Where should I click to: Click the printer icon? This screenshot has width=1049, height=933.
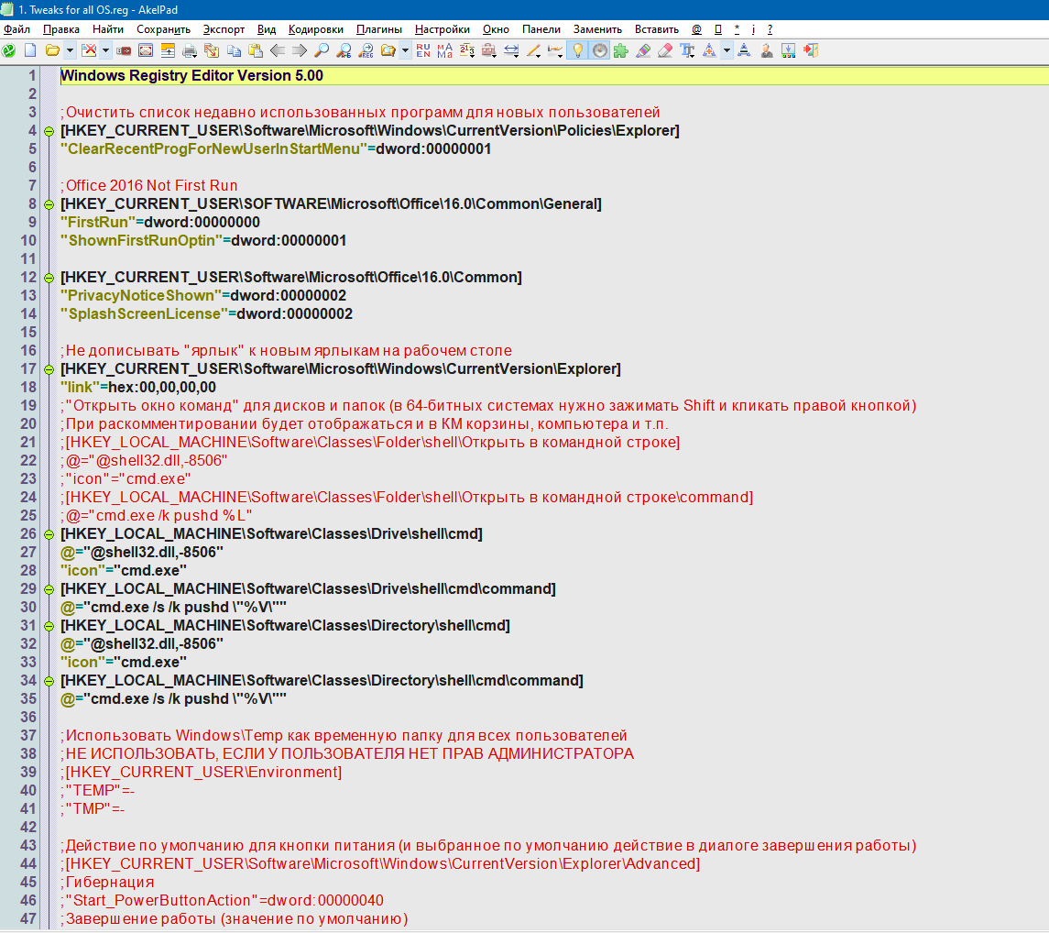click(x=190, y=51)
